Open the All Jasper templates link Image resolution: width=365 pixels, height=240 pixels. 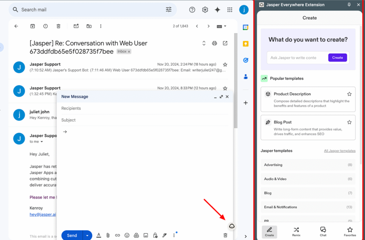(340, 151)
